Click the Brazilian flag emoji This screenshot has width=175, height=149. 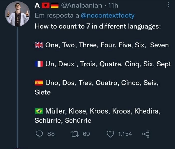39,111
